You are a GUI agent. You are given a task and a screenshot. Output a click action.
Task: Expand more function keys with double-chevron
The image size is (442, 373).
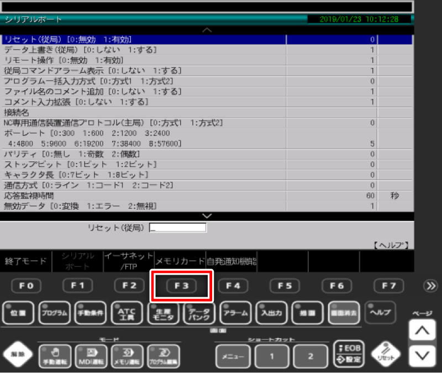click(x=429, y=286)
